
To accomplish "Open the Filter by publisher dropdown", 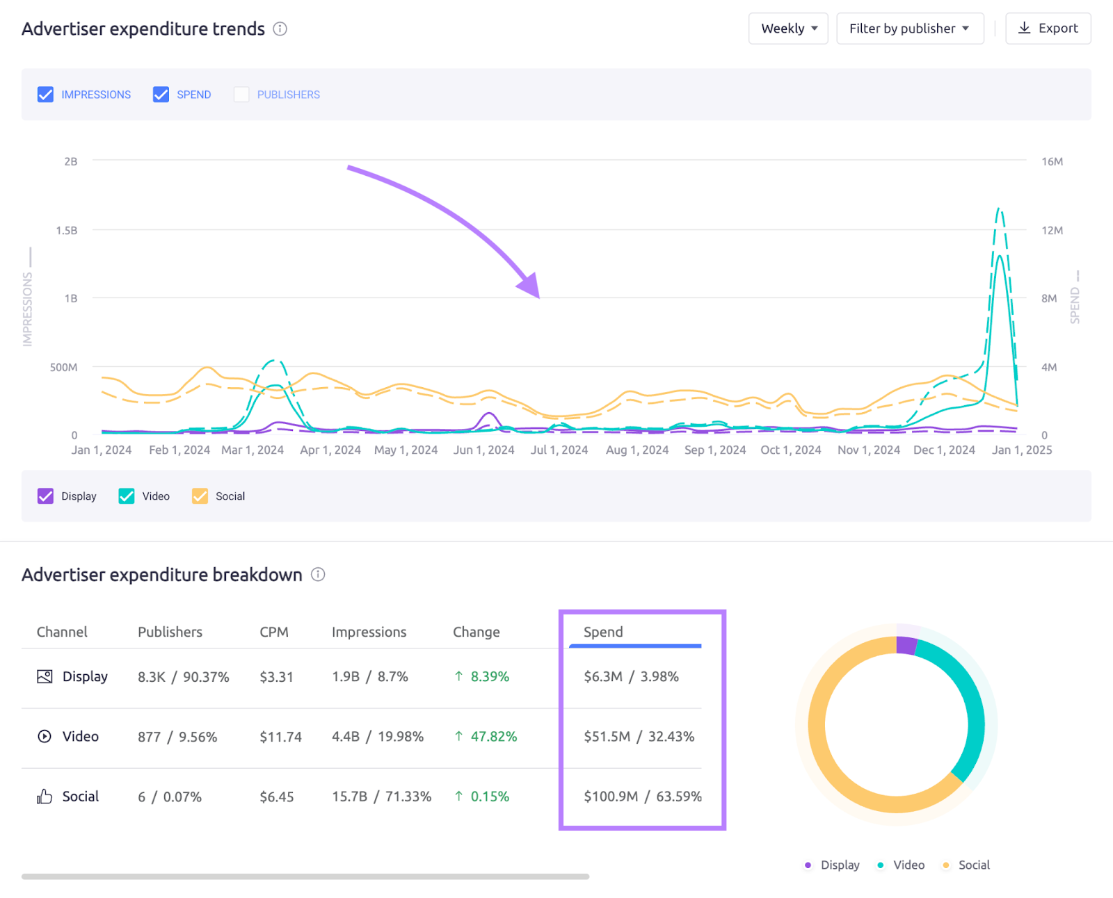I will (x=909, y=28).
